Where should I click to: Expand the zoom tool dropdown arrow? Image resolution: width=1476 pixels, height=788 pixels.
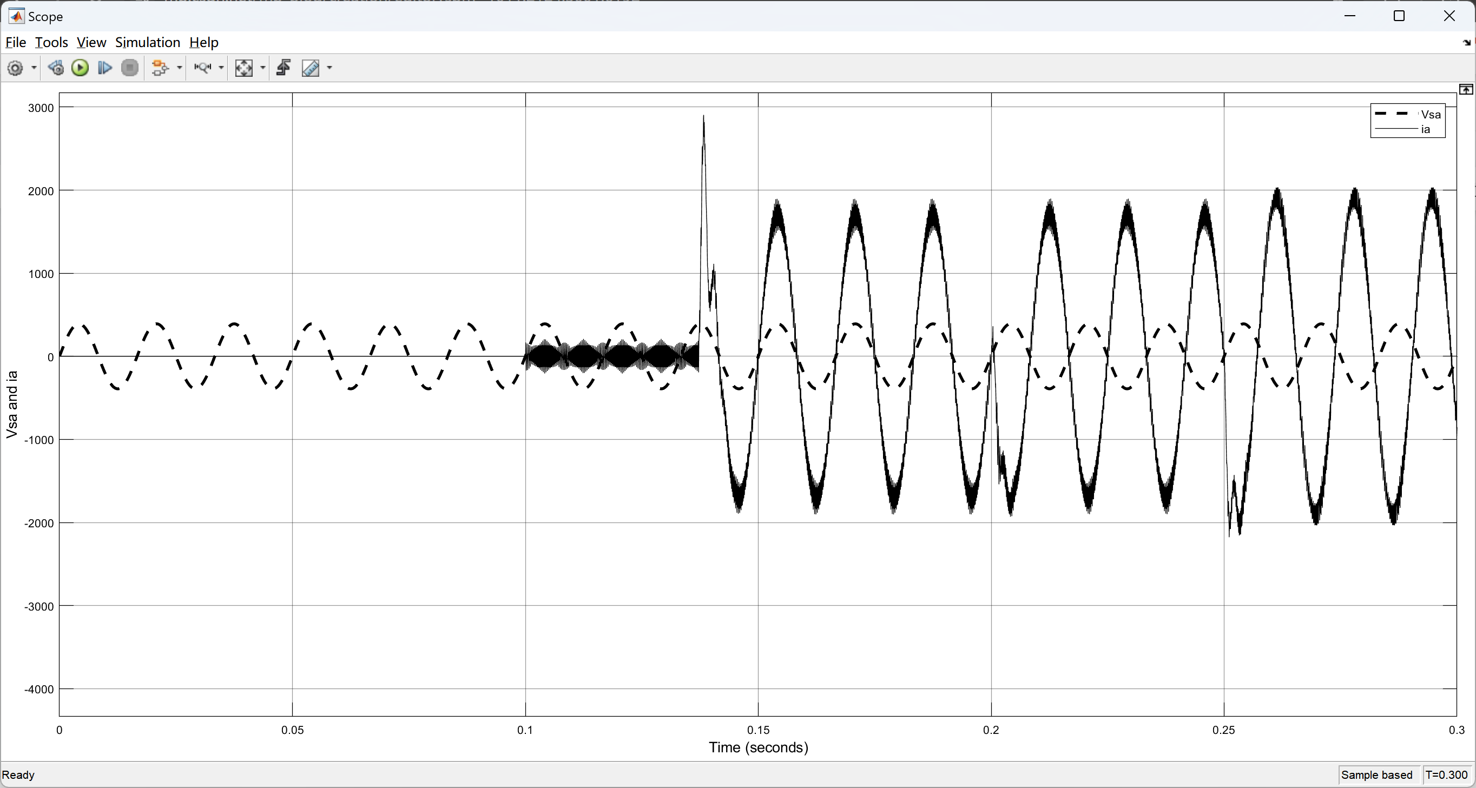(x=221, y=68)
